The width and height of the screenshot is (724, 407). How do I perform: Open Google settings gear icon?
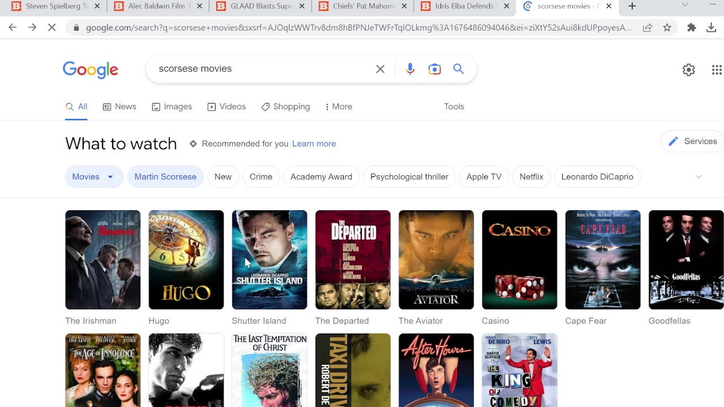click(x=688, y=70)
